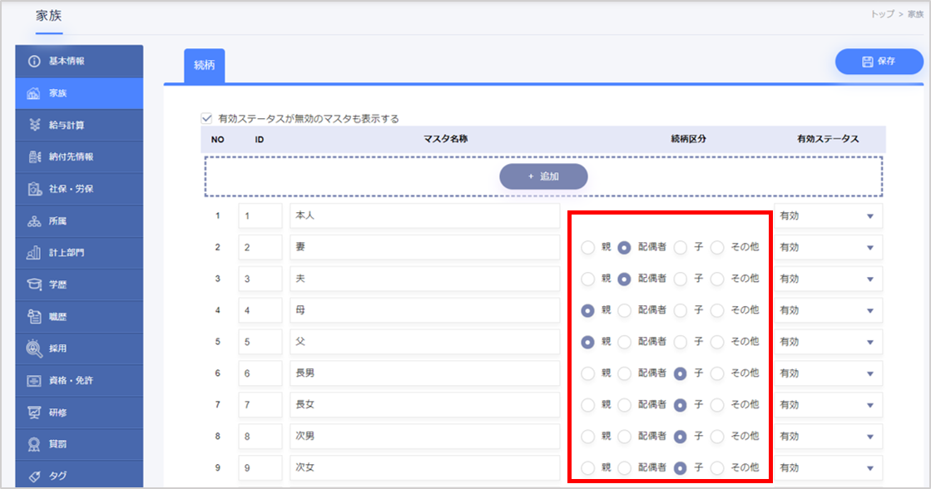
Task: Choose その他 radio for 長男 row
Action: [717, 373]
